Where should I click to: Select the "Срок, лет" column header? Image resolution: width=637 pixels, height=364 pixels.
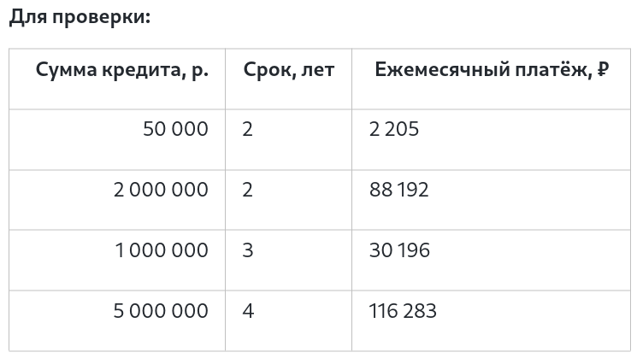click(x=288, y=70)
